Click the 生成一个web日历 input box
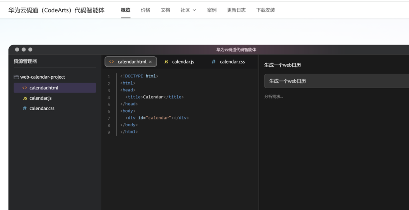Screen dimensions: 409x210 (336, 81)
